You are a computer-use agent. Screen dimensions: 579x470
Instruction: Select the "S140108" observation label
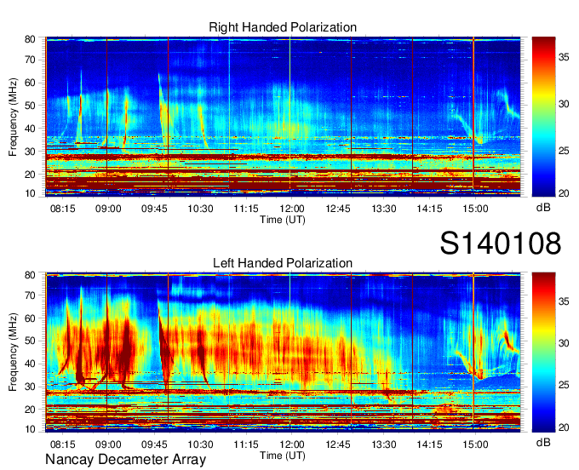point(501,244)
